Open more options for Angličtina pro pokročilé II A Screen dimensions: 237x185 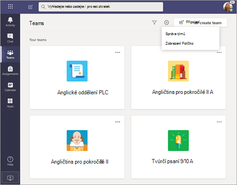tap(219, 52)
